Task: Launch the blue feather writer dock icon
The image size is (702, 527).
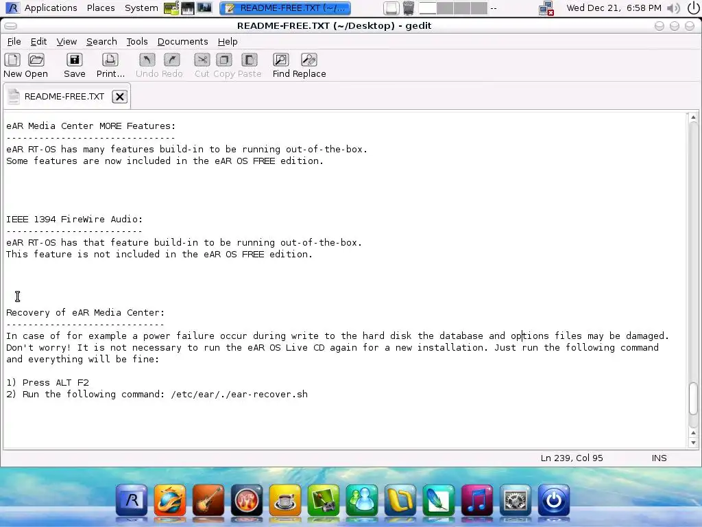Action: 438,500
